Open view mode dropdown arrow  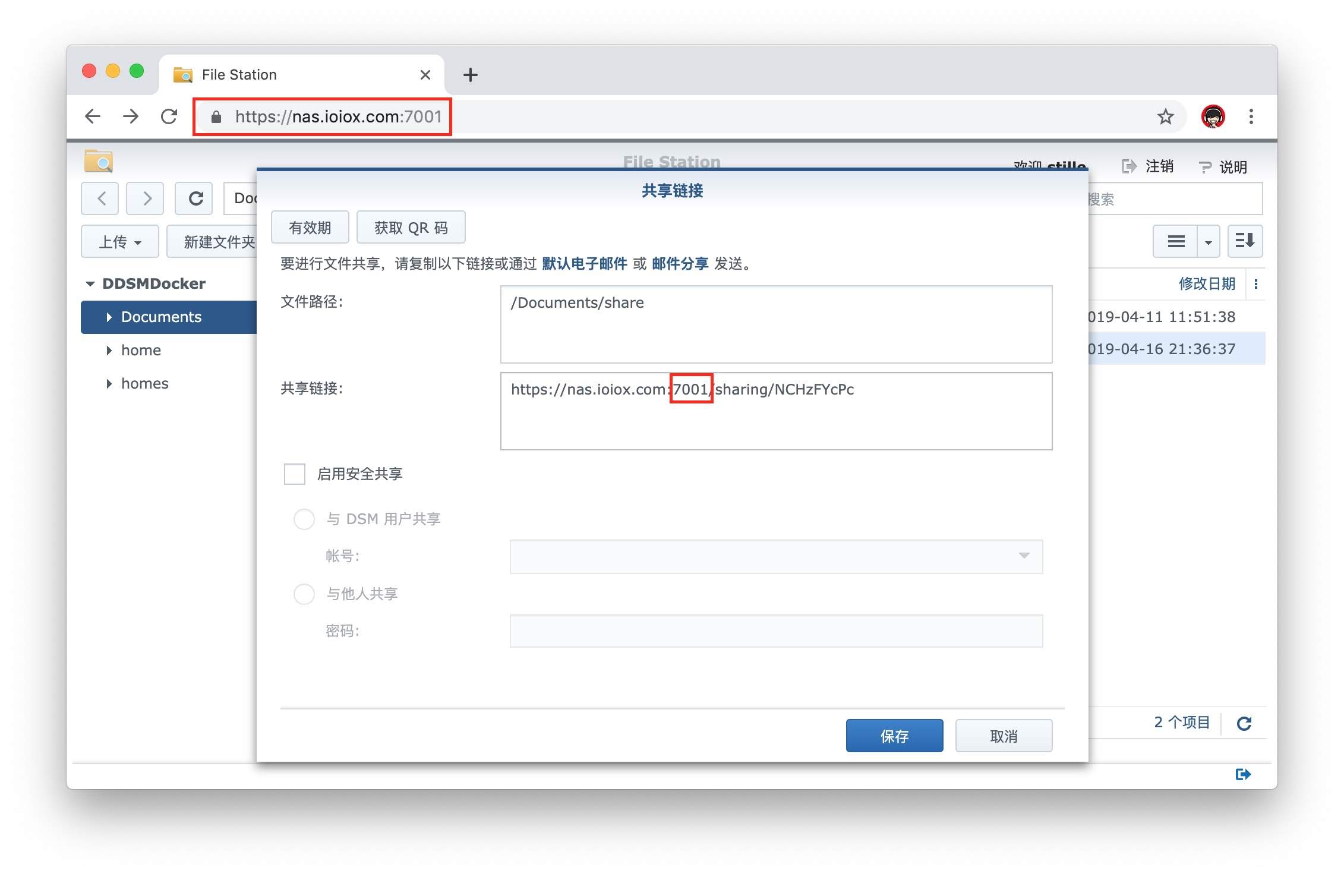[1208, 242]
